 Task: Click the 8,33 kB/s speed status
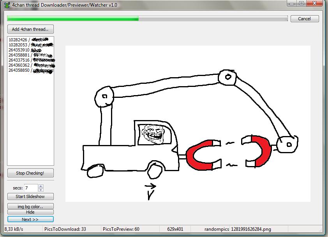coord(14,229)
